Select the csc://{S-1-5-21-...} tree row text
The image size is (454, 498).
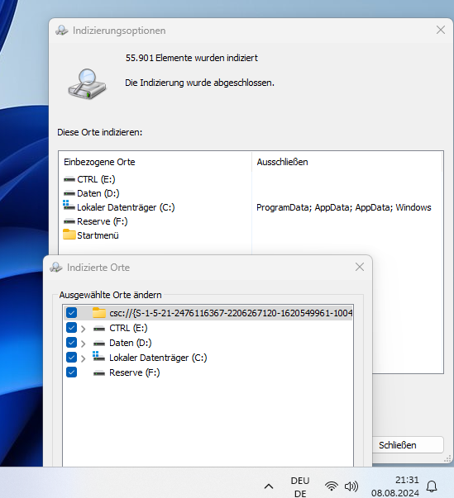[231, 313]
